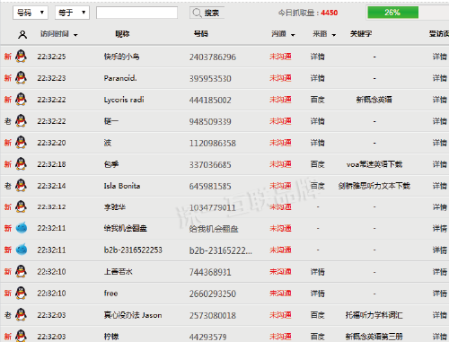
Task: Click 未沟通 status for 2660293250
Action: point(280,294)
